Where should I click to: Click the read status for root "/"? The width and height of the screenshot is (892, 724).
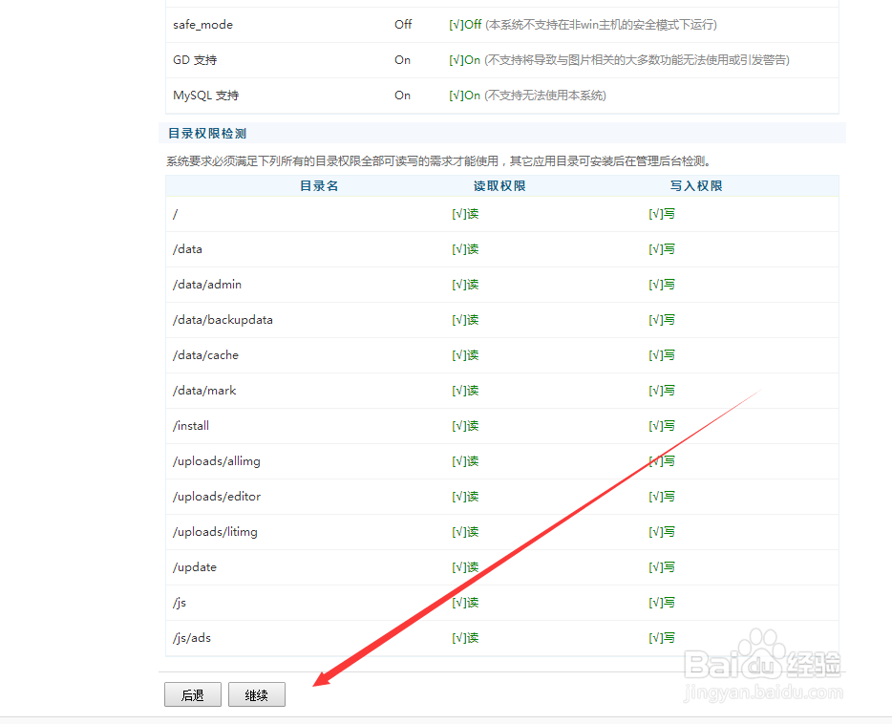[x=465, y=214]
